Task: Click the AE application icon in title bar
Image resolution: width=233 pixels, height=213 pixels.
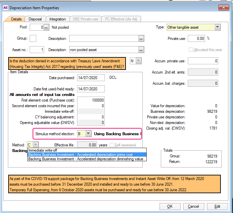Action: [5, 8]
